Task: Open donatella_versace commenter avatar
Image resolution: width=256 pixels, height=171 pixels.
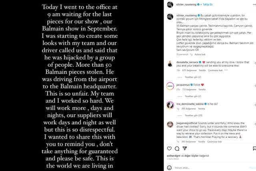Action: pos(170,64)
